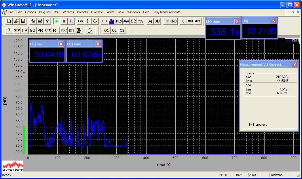Screen dimensions: 302x179
Task: Pause measurement with red pause button
Action: point(64,21)
